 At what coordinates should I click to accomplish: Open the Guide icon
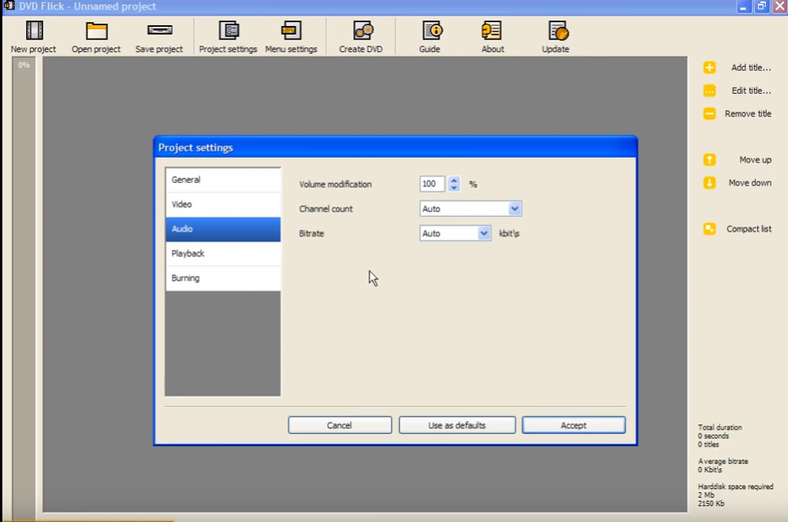coord(431,32)
